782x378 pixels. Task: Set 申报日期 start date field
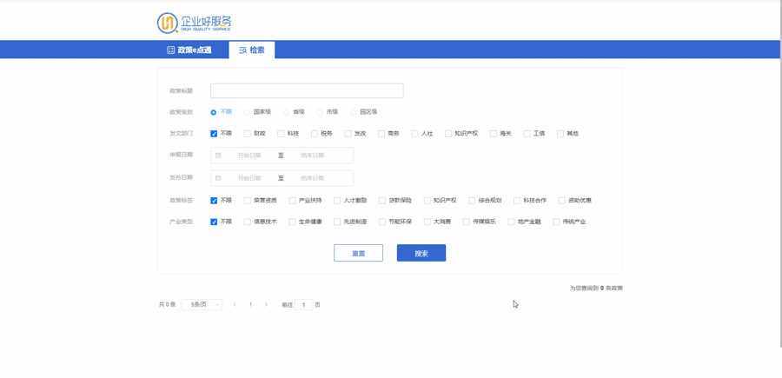pyautogui.click(x=249, y=155)
